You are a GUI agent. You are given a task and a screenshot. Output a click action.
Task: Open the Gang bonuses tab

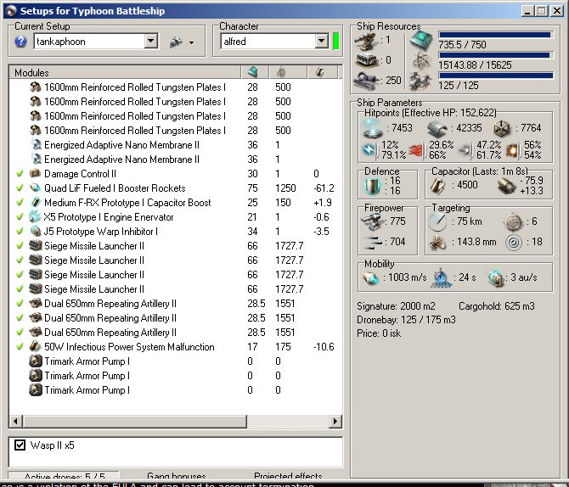(177, 475)
